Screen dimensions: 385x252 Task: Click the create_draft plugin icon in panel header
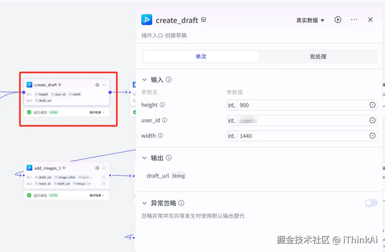(147, 20)
